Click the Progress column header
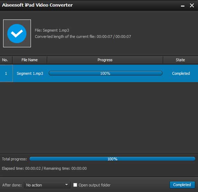 coord(105,60)
